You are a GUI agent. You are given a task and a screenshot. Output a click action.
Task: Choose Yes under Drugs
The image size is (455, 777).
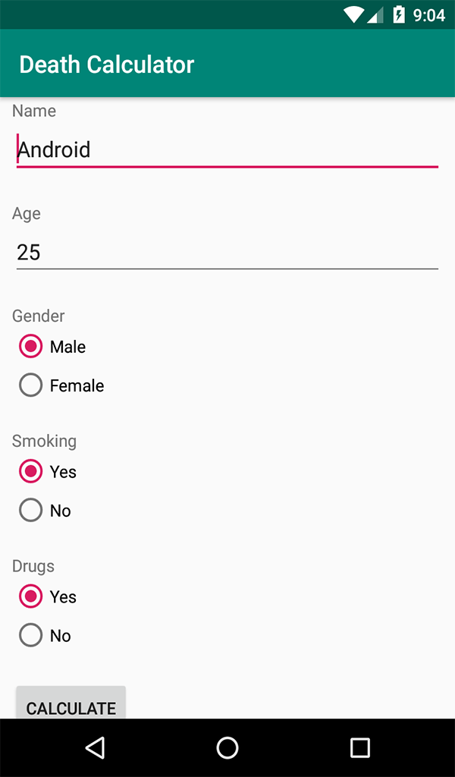coord(31,597)
